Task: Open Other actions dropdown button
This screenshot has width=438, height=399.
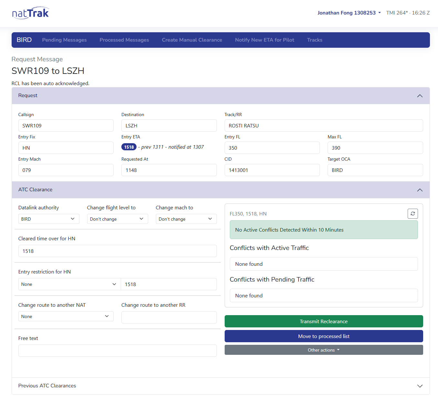Action: 324,350
